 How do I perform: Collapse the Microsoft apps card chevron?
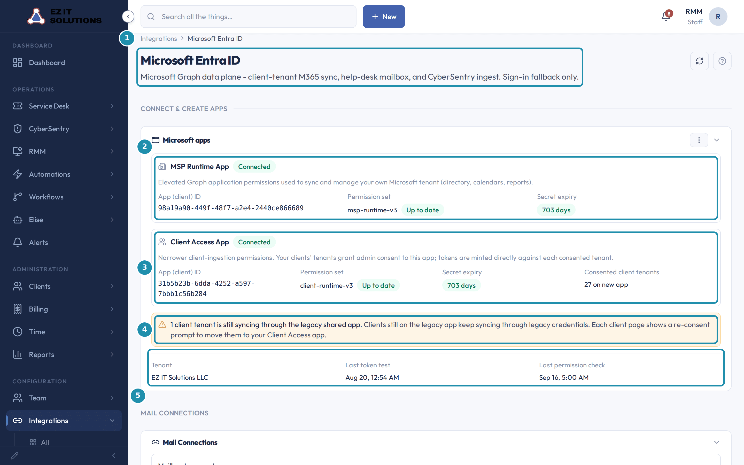click(x=717, y=140)
